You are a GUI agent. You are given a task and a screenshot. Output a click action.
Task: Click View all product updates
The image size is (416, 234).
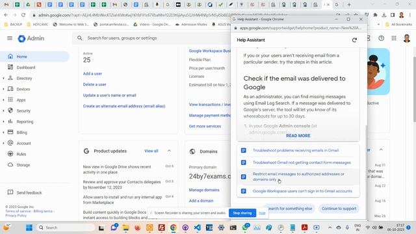pos(151,151)
